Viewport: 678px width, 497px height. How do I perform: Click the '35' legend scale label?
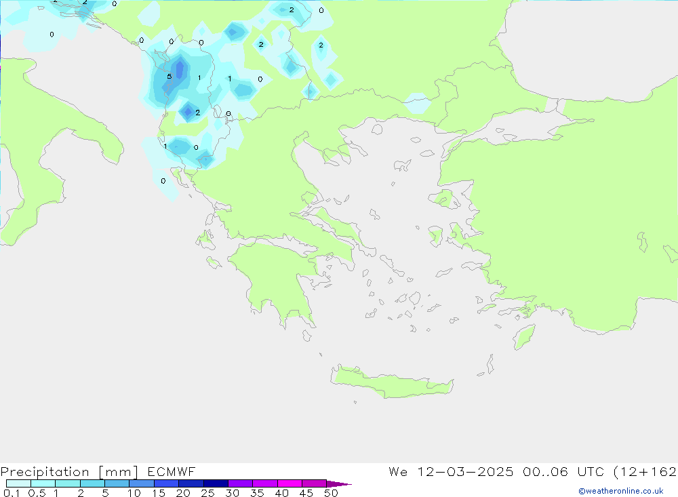[x=257, y=493]
